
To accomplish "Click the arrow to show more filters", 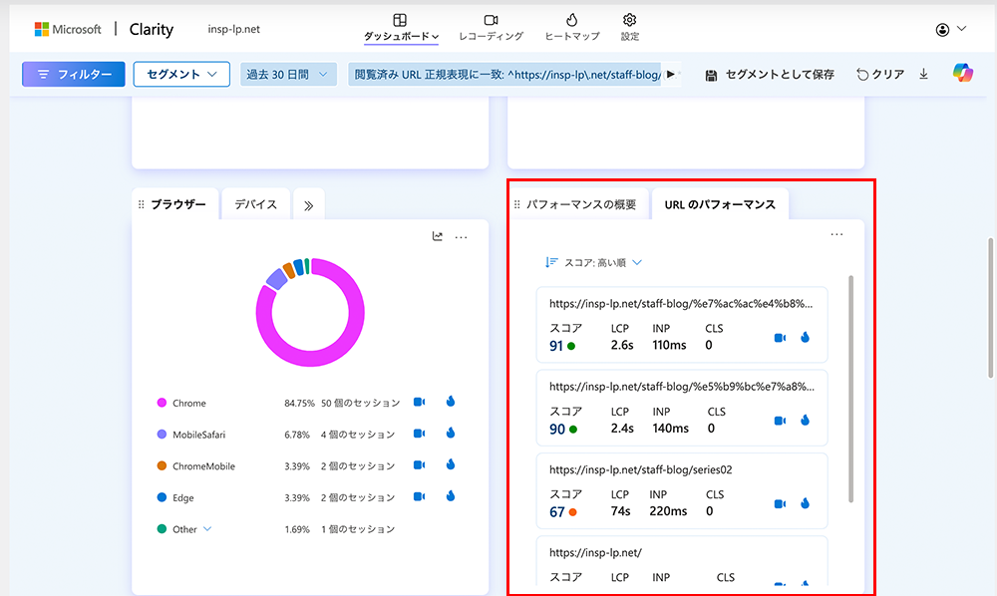I will coord(671,75).
